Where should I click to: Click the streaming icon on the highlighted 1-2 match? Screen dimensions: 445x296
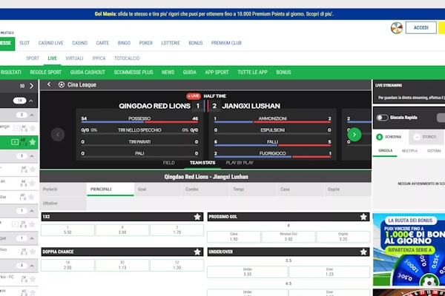[x=15, y=142]
